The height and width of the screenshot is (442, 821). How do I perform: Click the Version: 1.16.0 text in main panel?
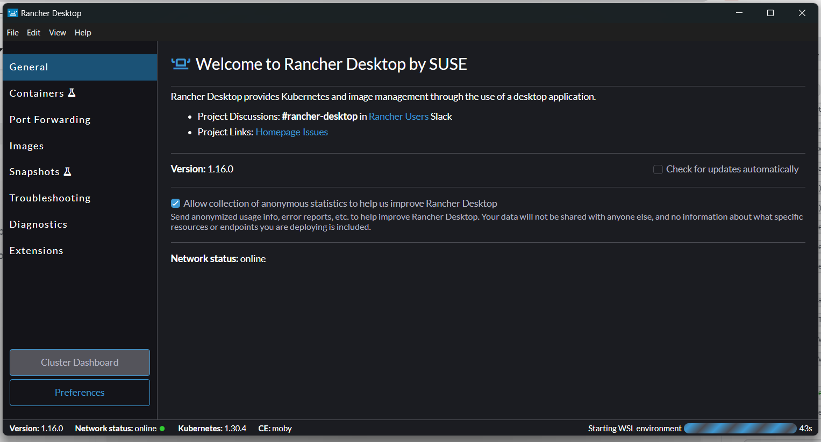pyautogui.click(x=202, y=169)
